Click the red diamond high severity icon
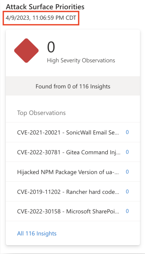 point(26,51)
